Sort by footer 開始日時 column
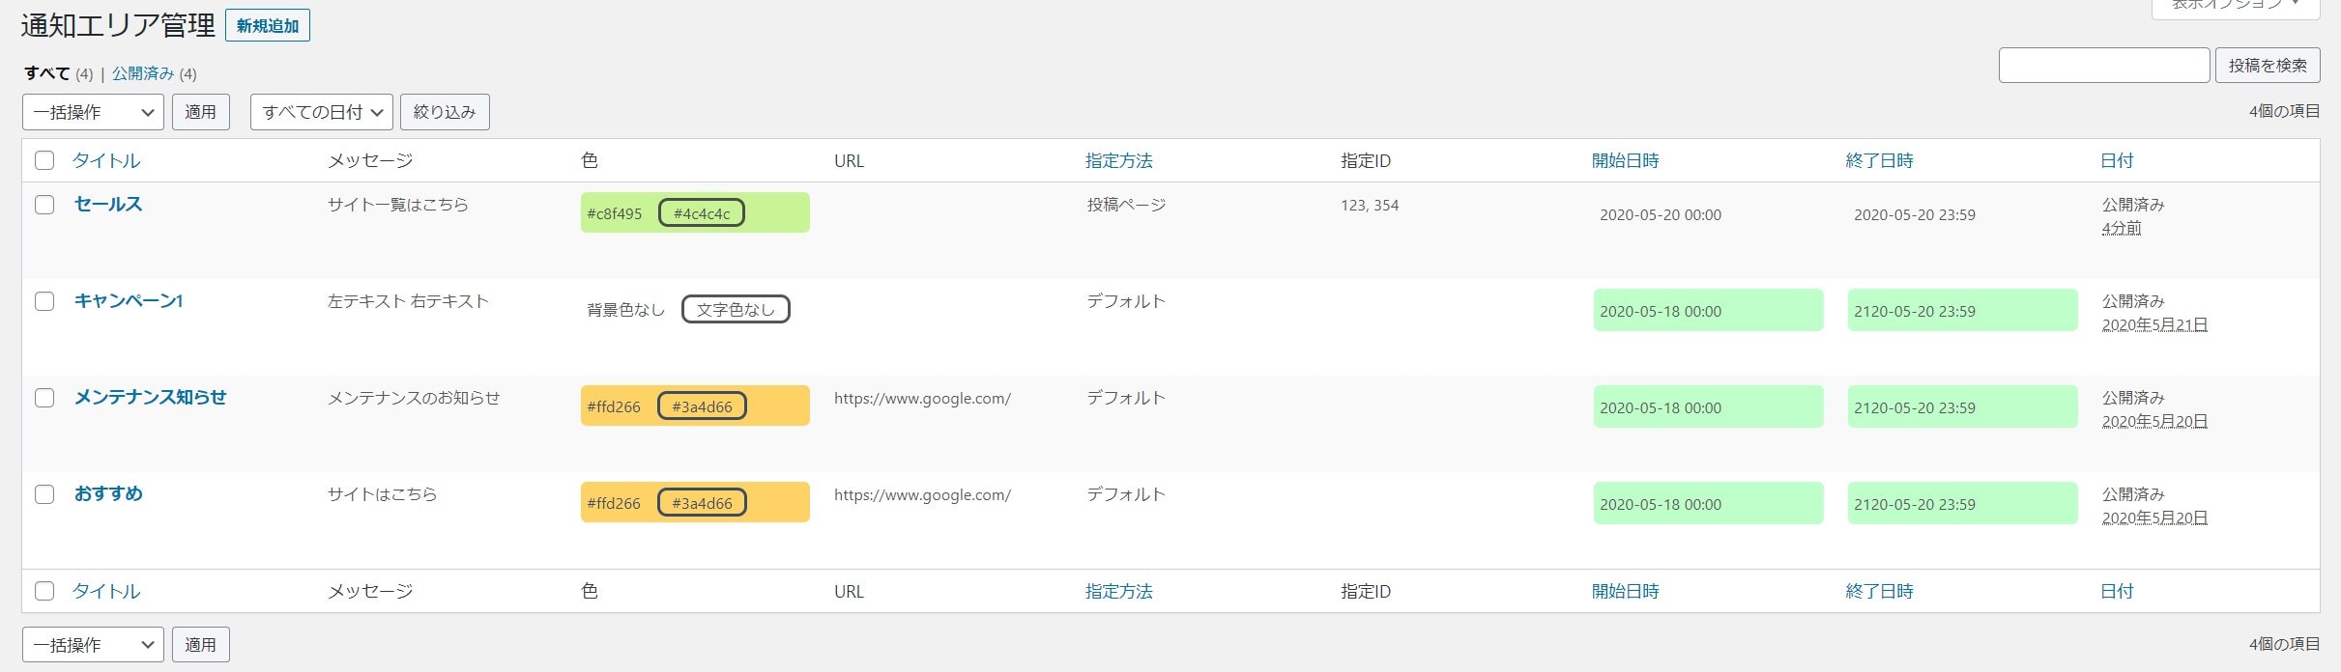This screenshot has height=672, width=2341. (1626, 591)
